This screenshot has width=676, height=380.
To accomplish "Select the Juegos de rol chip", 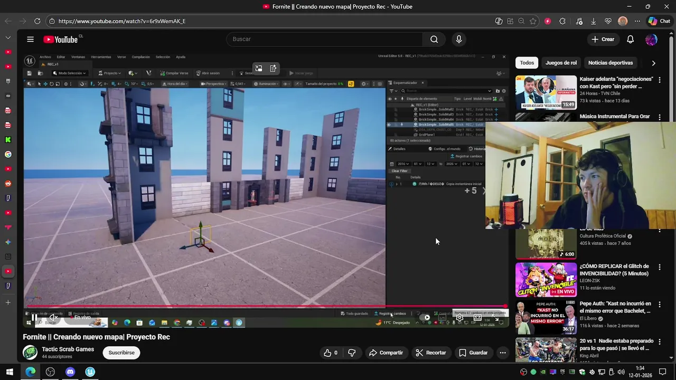I will pyautogui.click(x=561, y=63).
